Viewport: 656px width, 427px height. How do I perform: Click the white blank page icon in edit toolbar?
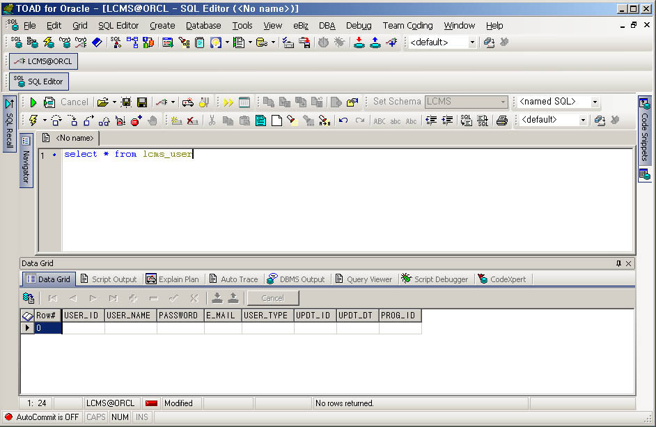point(276,121)
